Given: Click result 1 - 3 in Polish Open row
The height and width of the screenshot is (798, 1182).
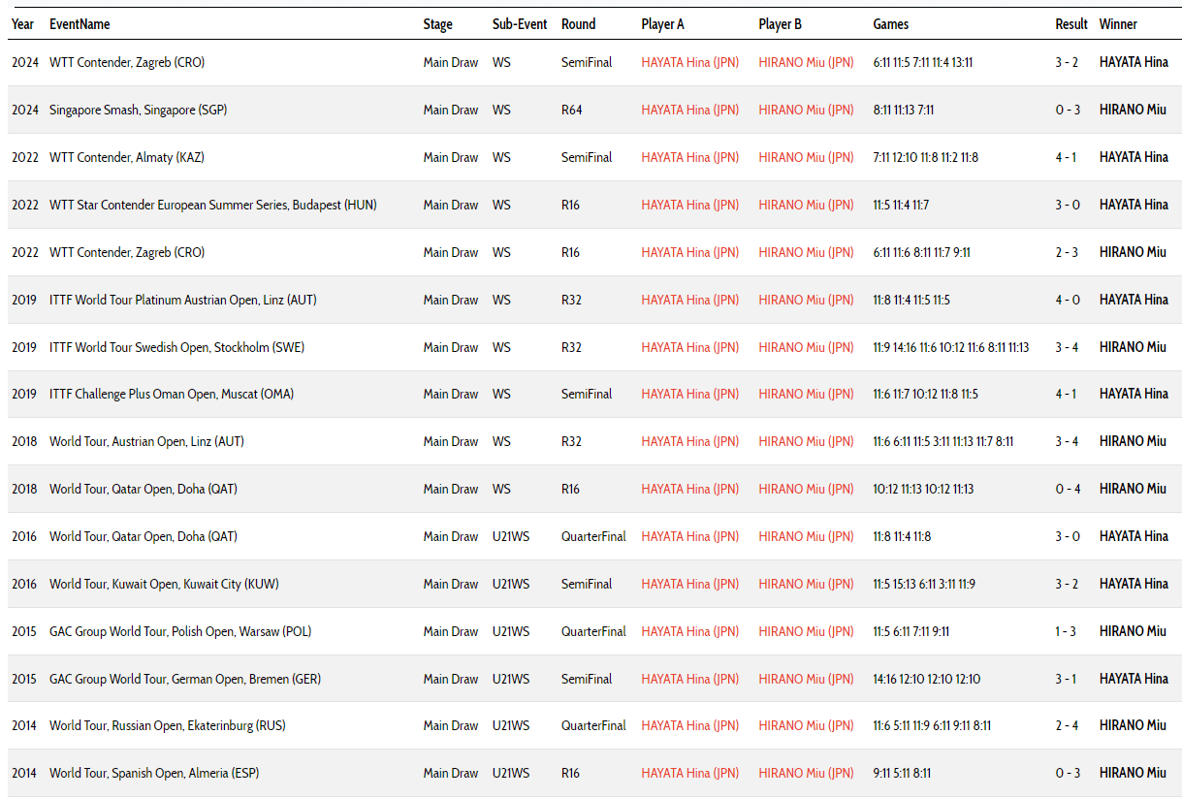Looking at the screenshot, I should tap(1066, 631).
